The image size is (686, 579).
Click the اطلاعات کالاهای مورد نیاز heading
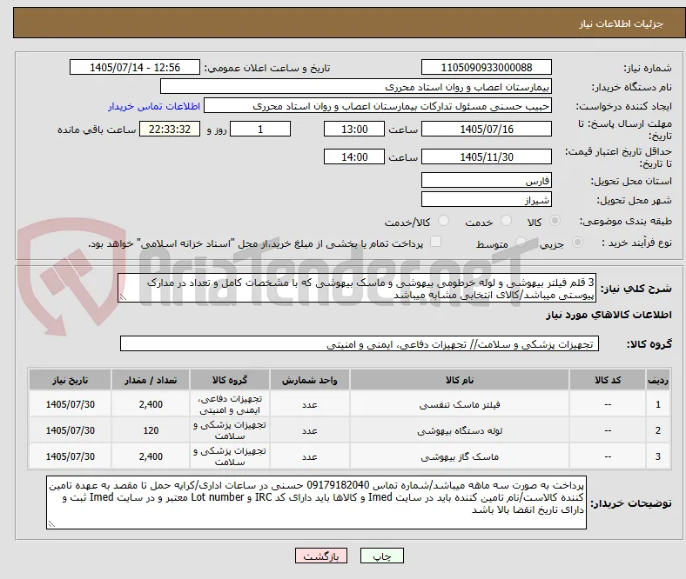click(x=609, y=315)
